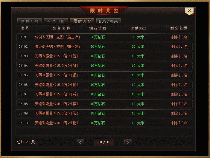Viewport: 210px width, 158px height.
Task: Select row ON.93 霸业 [盔] entry
Action: click(x=104, y=56)
